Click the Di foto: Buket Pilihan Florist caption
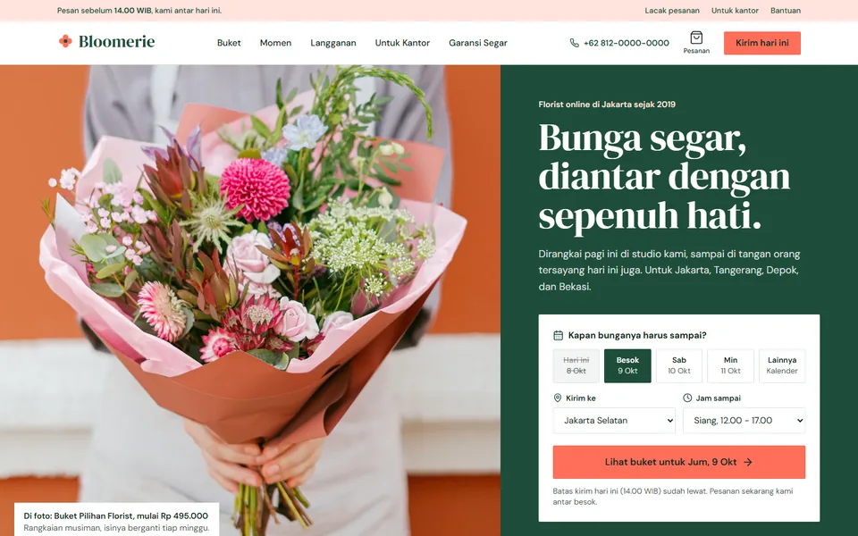Image resolution: width=858 pixels, height=536 pixels. click(x=116, y=515)
